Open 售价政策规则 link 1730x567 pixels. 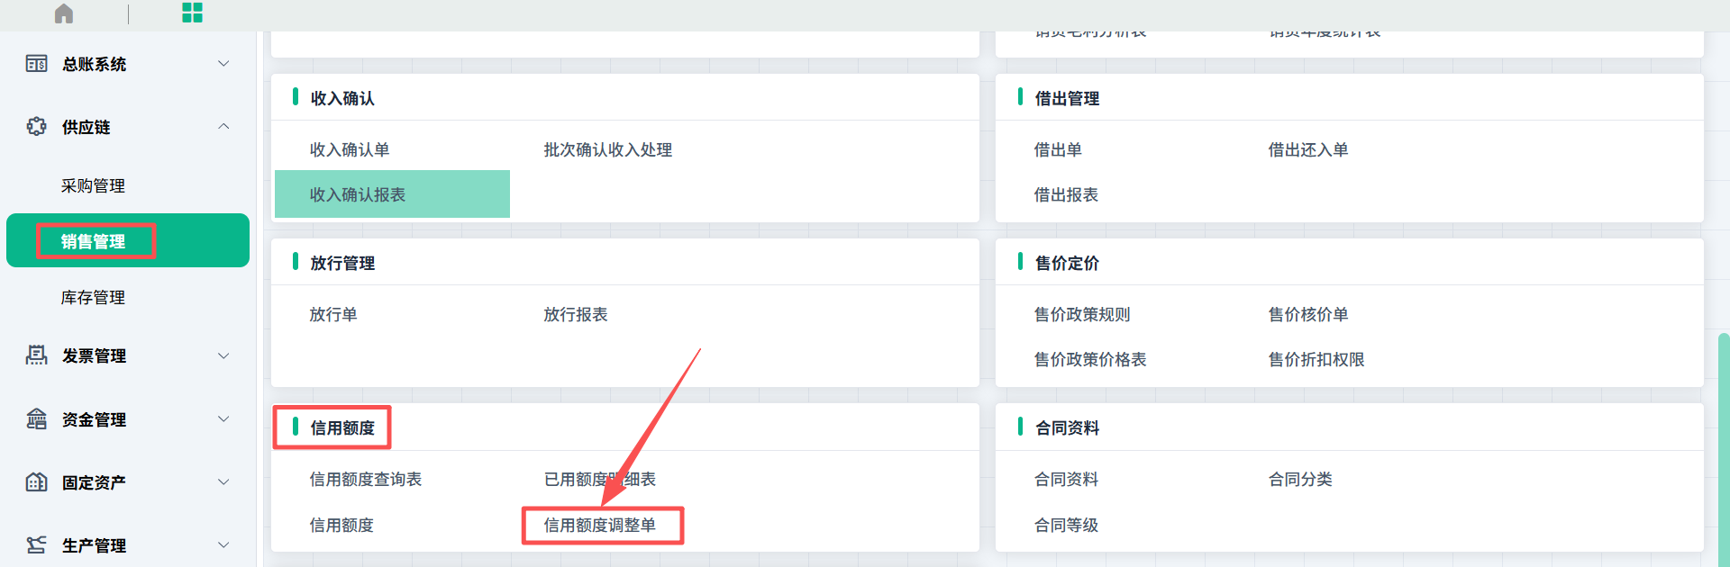click(x=1082, y=315)
